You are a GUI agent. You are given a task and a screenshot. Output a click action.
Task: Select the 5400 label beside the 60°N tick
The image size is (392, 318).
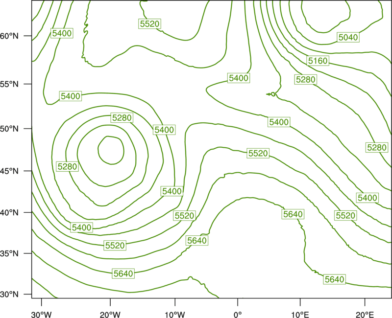62,33
